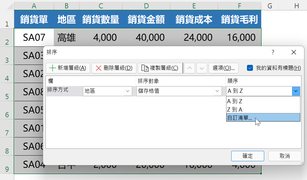Select column D header
Image resolution: width=307 pixels, height=180 pixels.
coord(146,6)
